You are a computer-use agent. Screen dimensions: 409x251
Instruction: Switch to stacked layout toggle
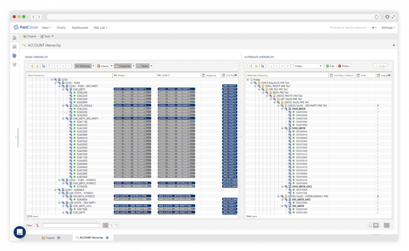[370, 226]
